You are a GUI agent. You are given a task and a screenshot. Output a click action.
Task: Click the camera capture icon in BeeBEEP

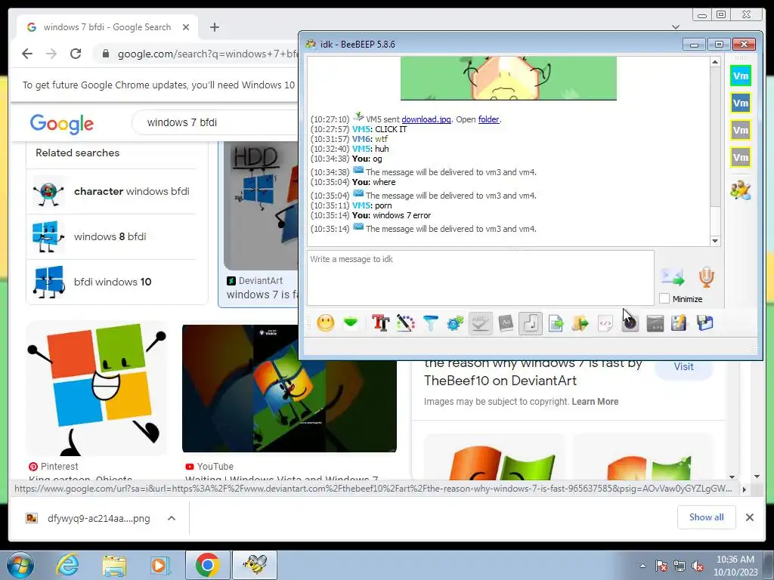630,323
